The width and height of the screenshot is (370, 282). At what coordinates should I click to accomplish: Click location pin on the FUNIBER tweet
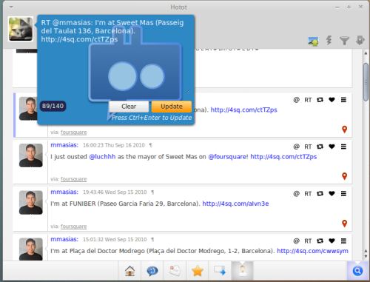pyautogui.click(x=345, y=224)
